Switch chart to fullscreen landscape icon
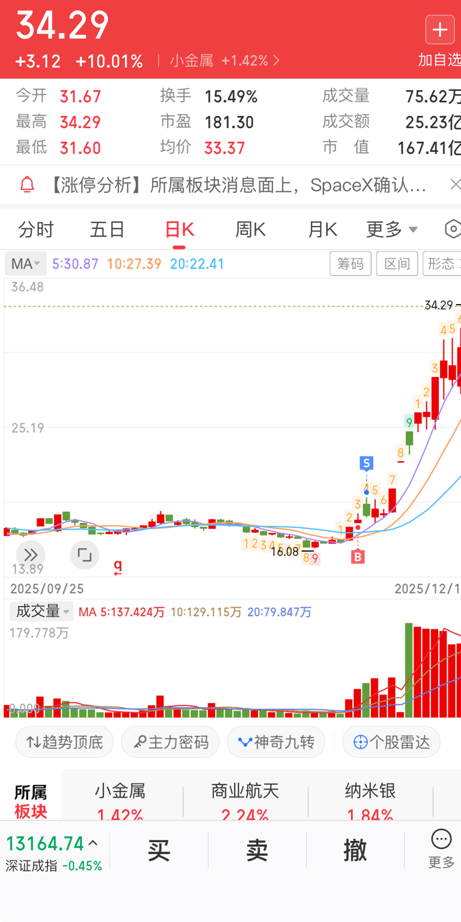 point(85,554)
